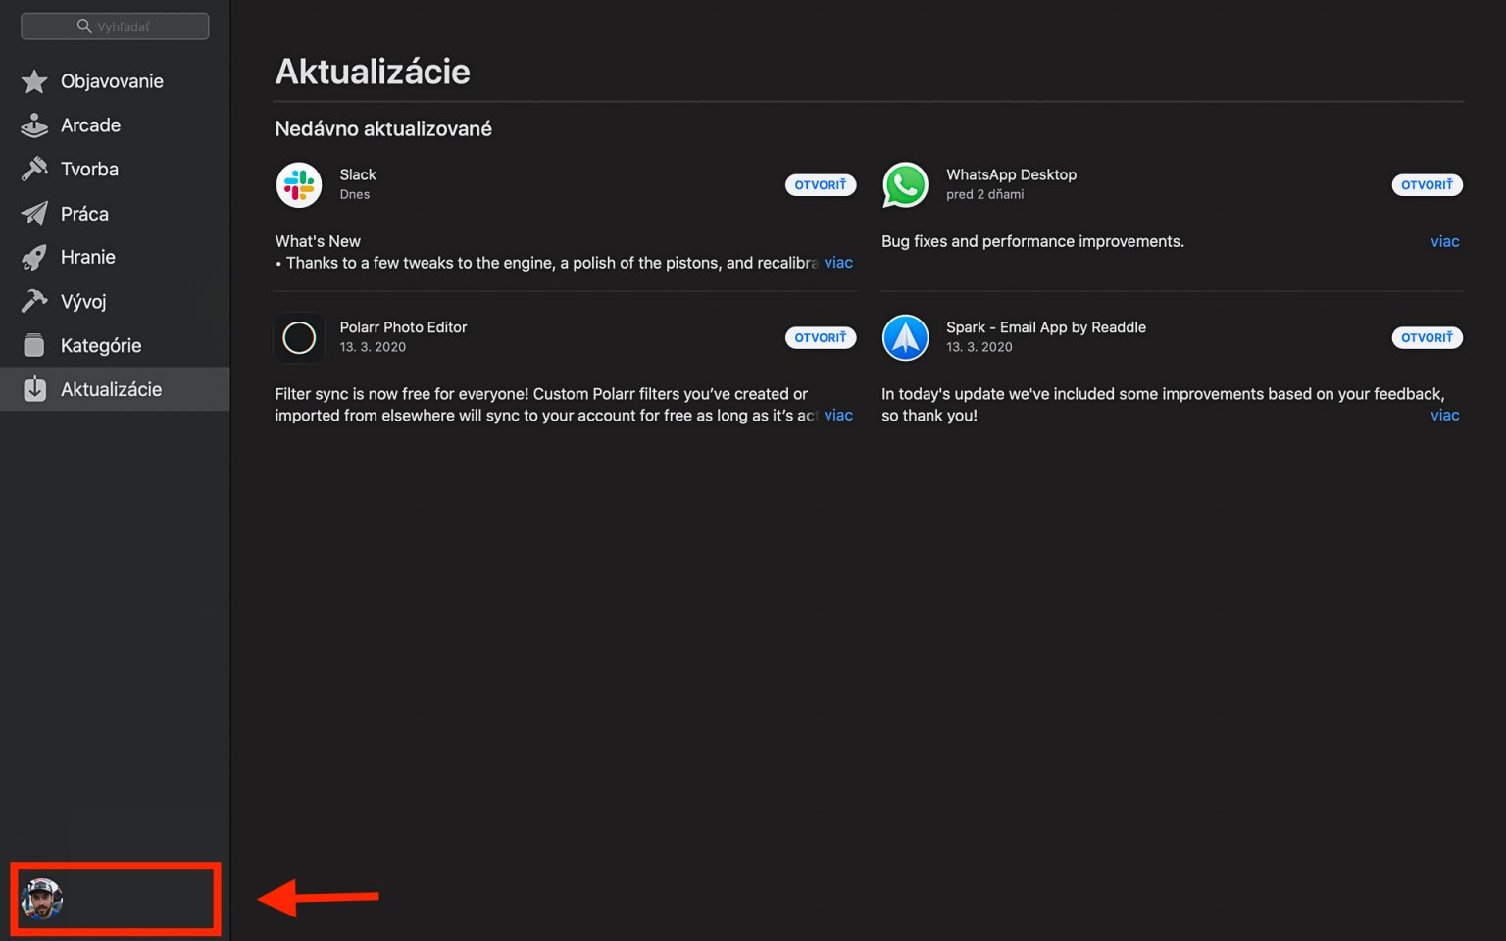Select Aktualizácie in the sidebar
The width and height of the screenshot is (1506, 941).
pyautogui.click(x=115, y=389)
